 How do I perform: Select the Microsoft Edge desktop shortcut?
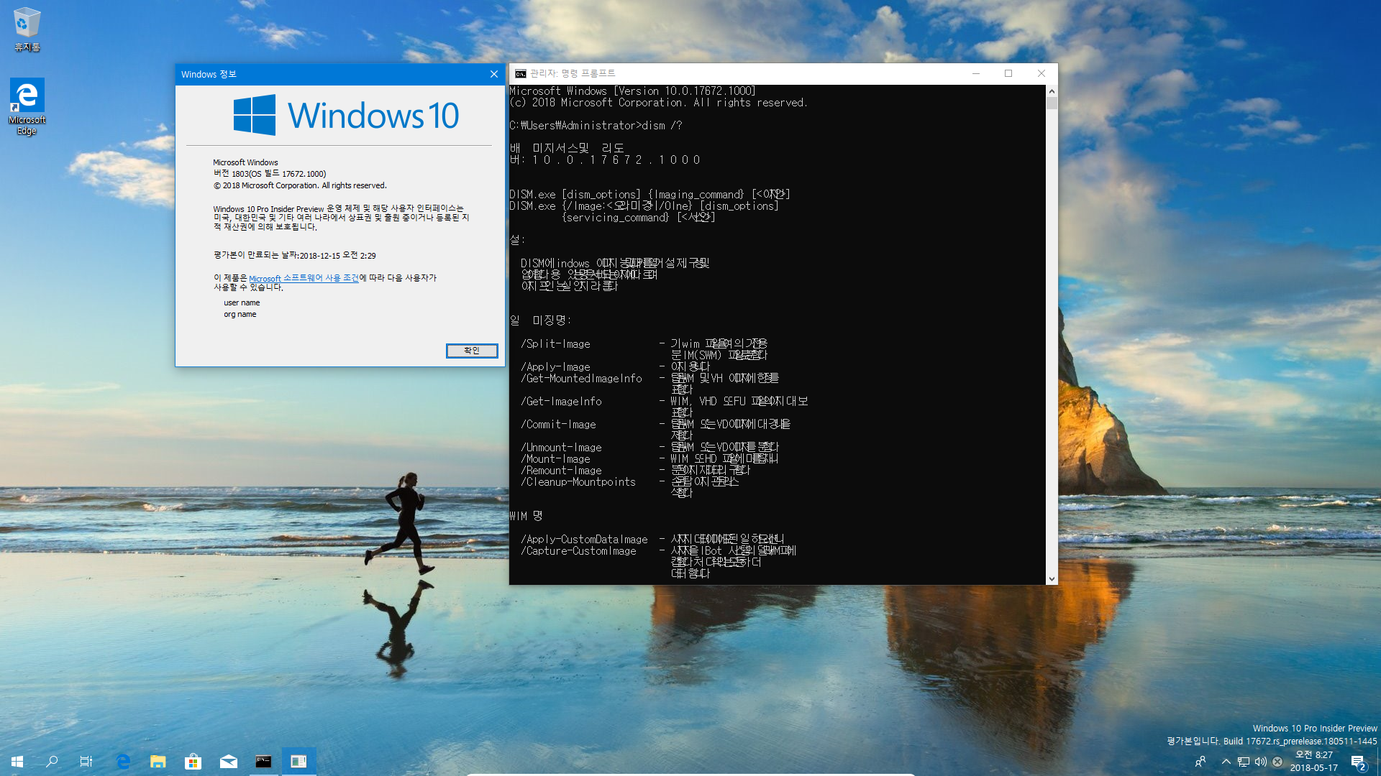(x=27, y=106)
